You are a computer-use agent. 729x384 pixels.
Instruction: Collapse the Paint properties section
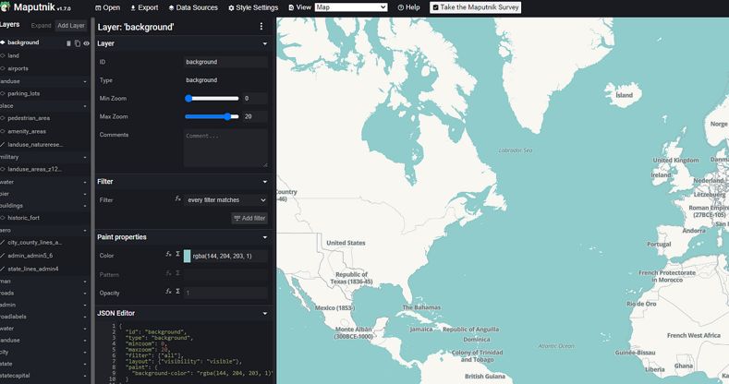264,237
